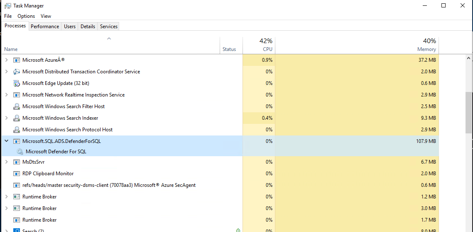Click the Task Manager title bar icon
The width and height of the screenshot is (473, 232).
[x=8, y=5]
